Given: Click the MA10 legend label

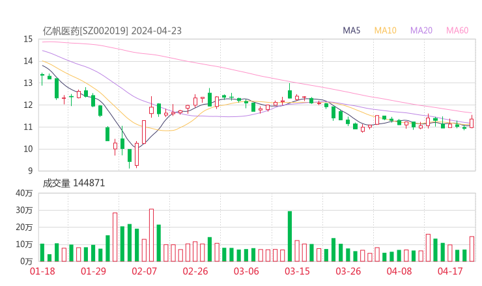Looking at the screenshot, I should [385, 31].
